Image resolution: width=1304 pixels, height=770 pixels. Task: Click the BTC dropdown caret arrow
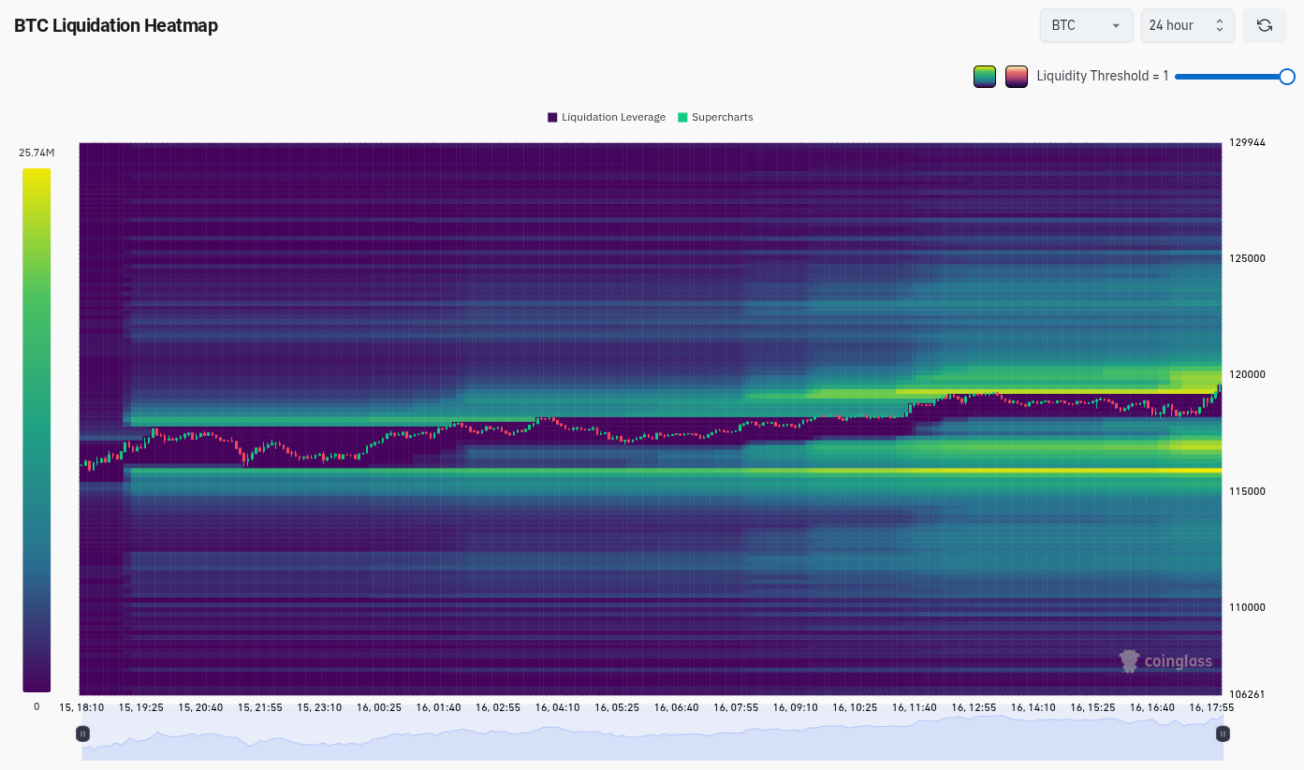(1118, 25)
